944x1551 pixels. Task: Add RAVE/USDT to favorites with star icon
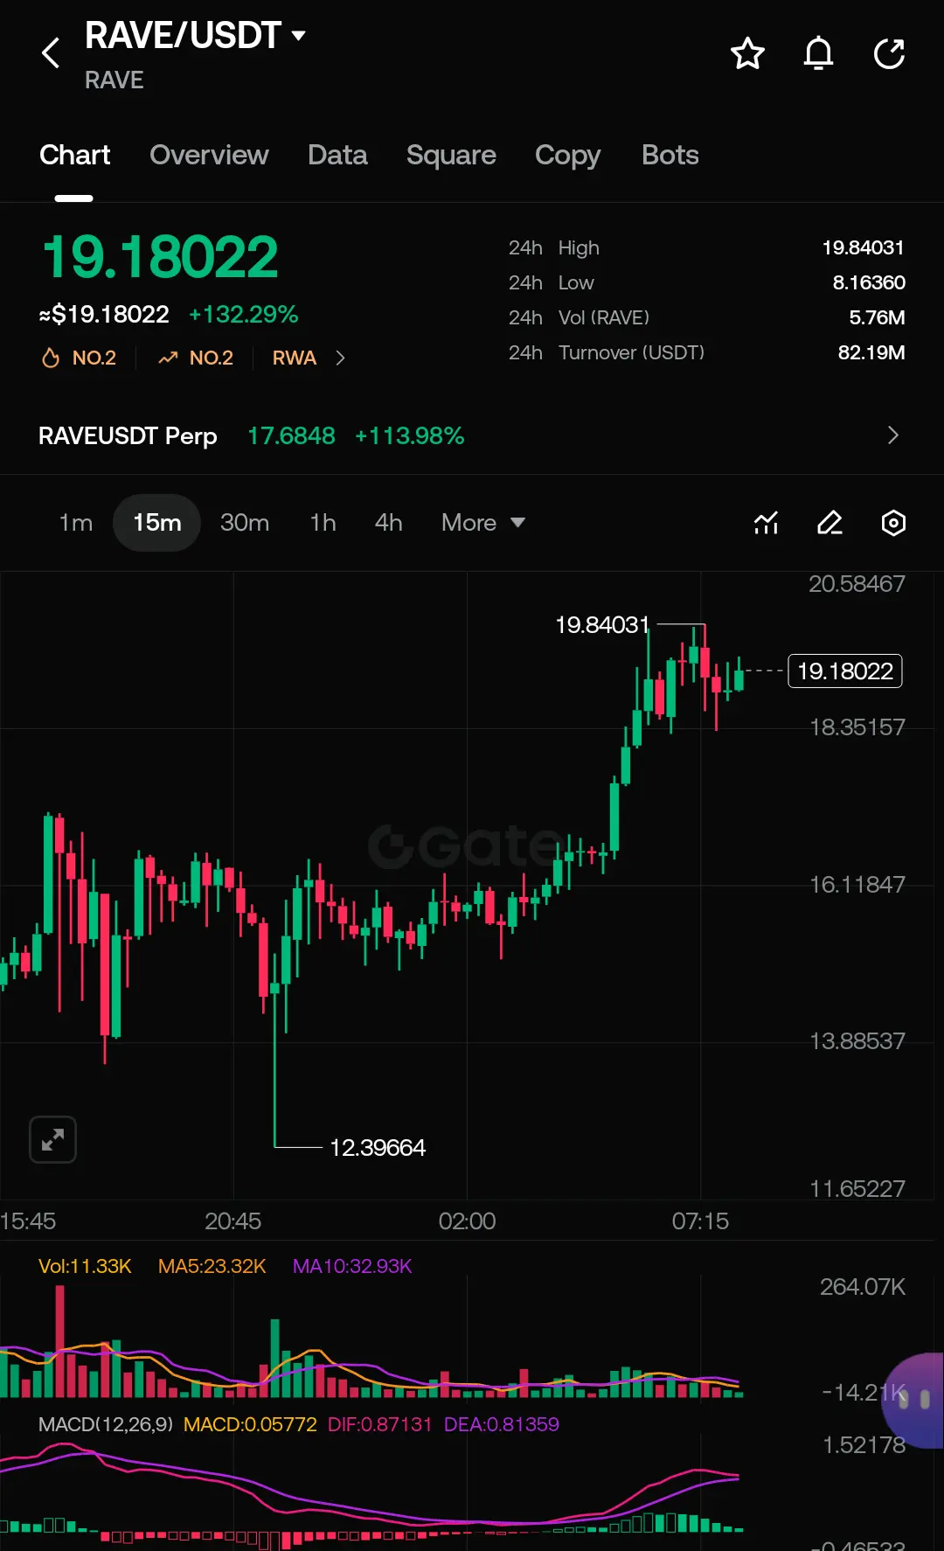(747, 53)
